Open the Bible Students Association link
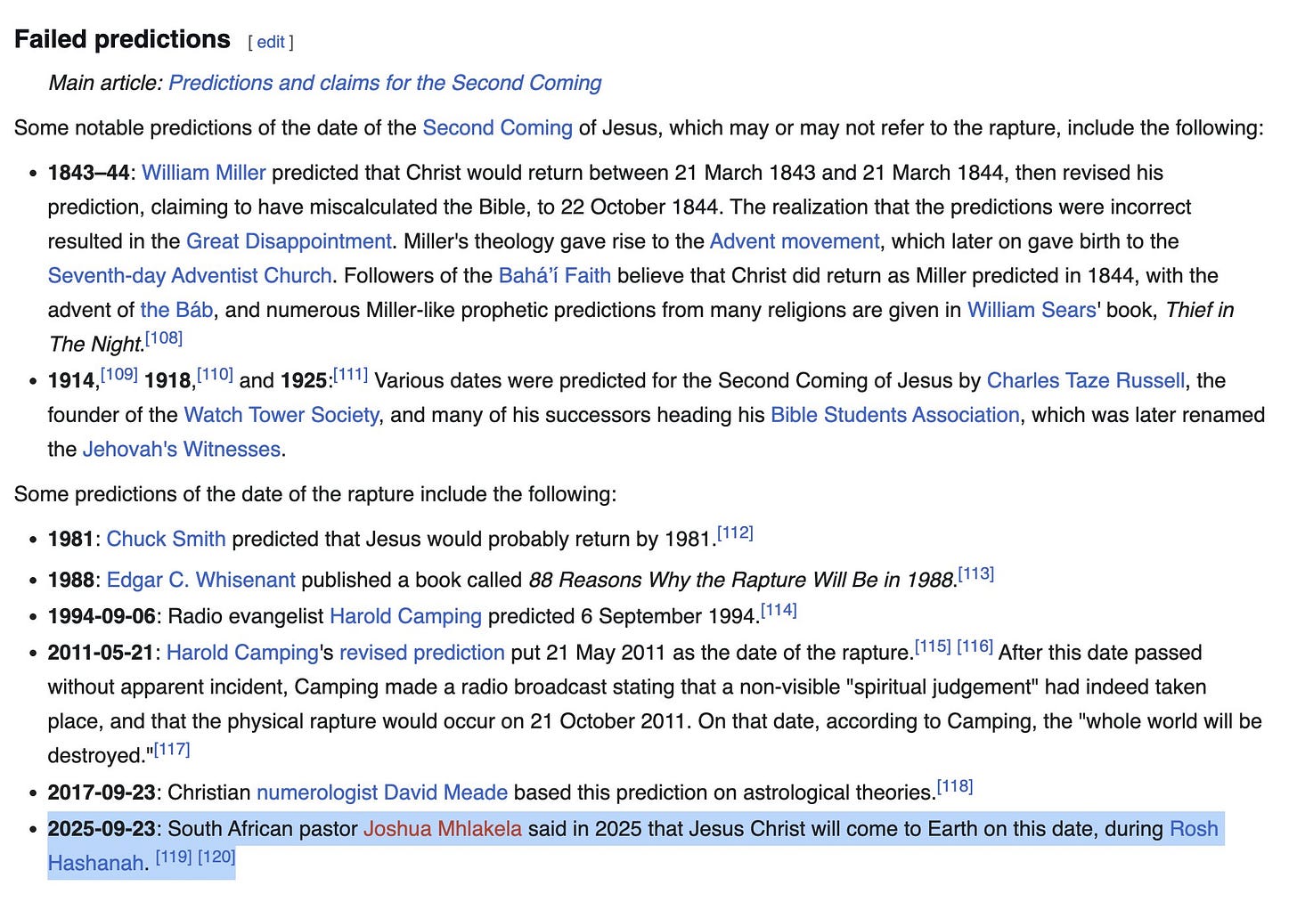 895,415
